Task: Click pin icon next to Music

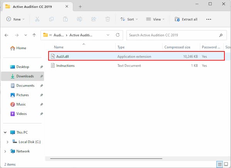Action: [x=42, y=105]
